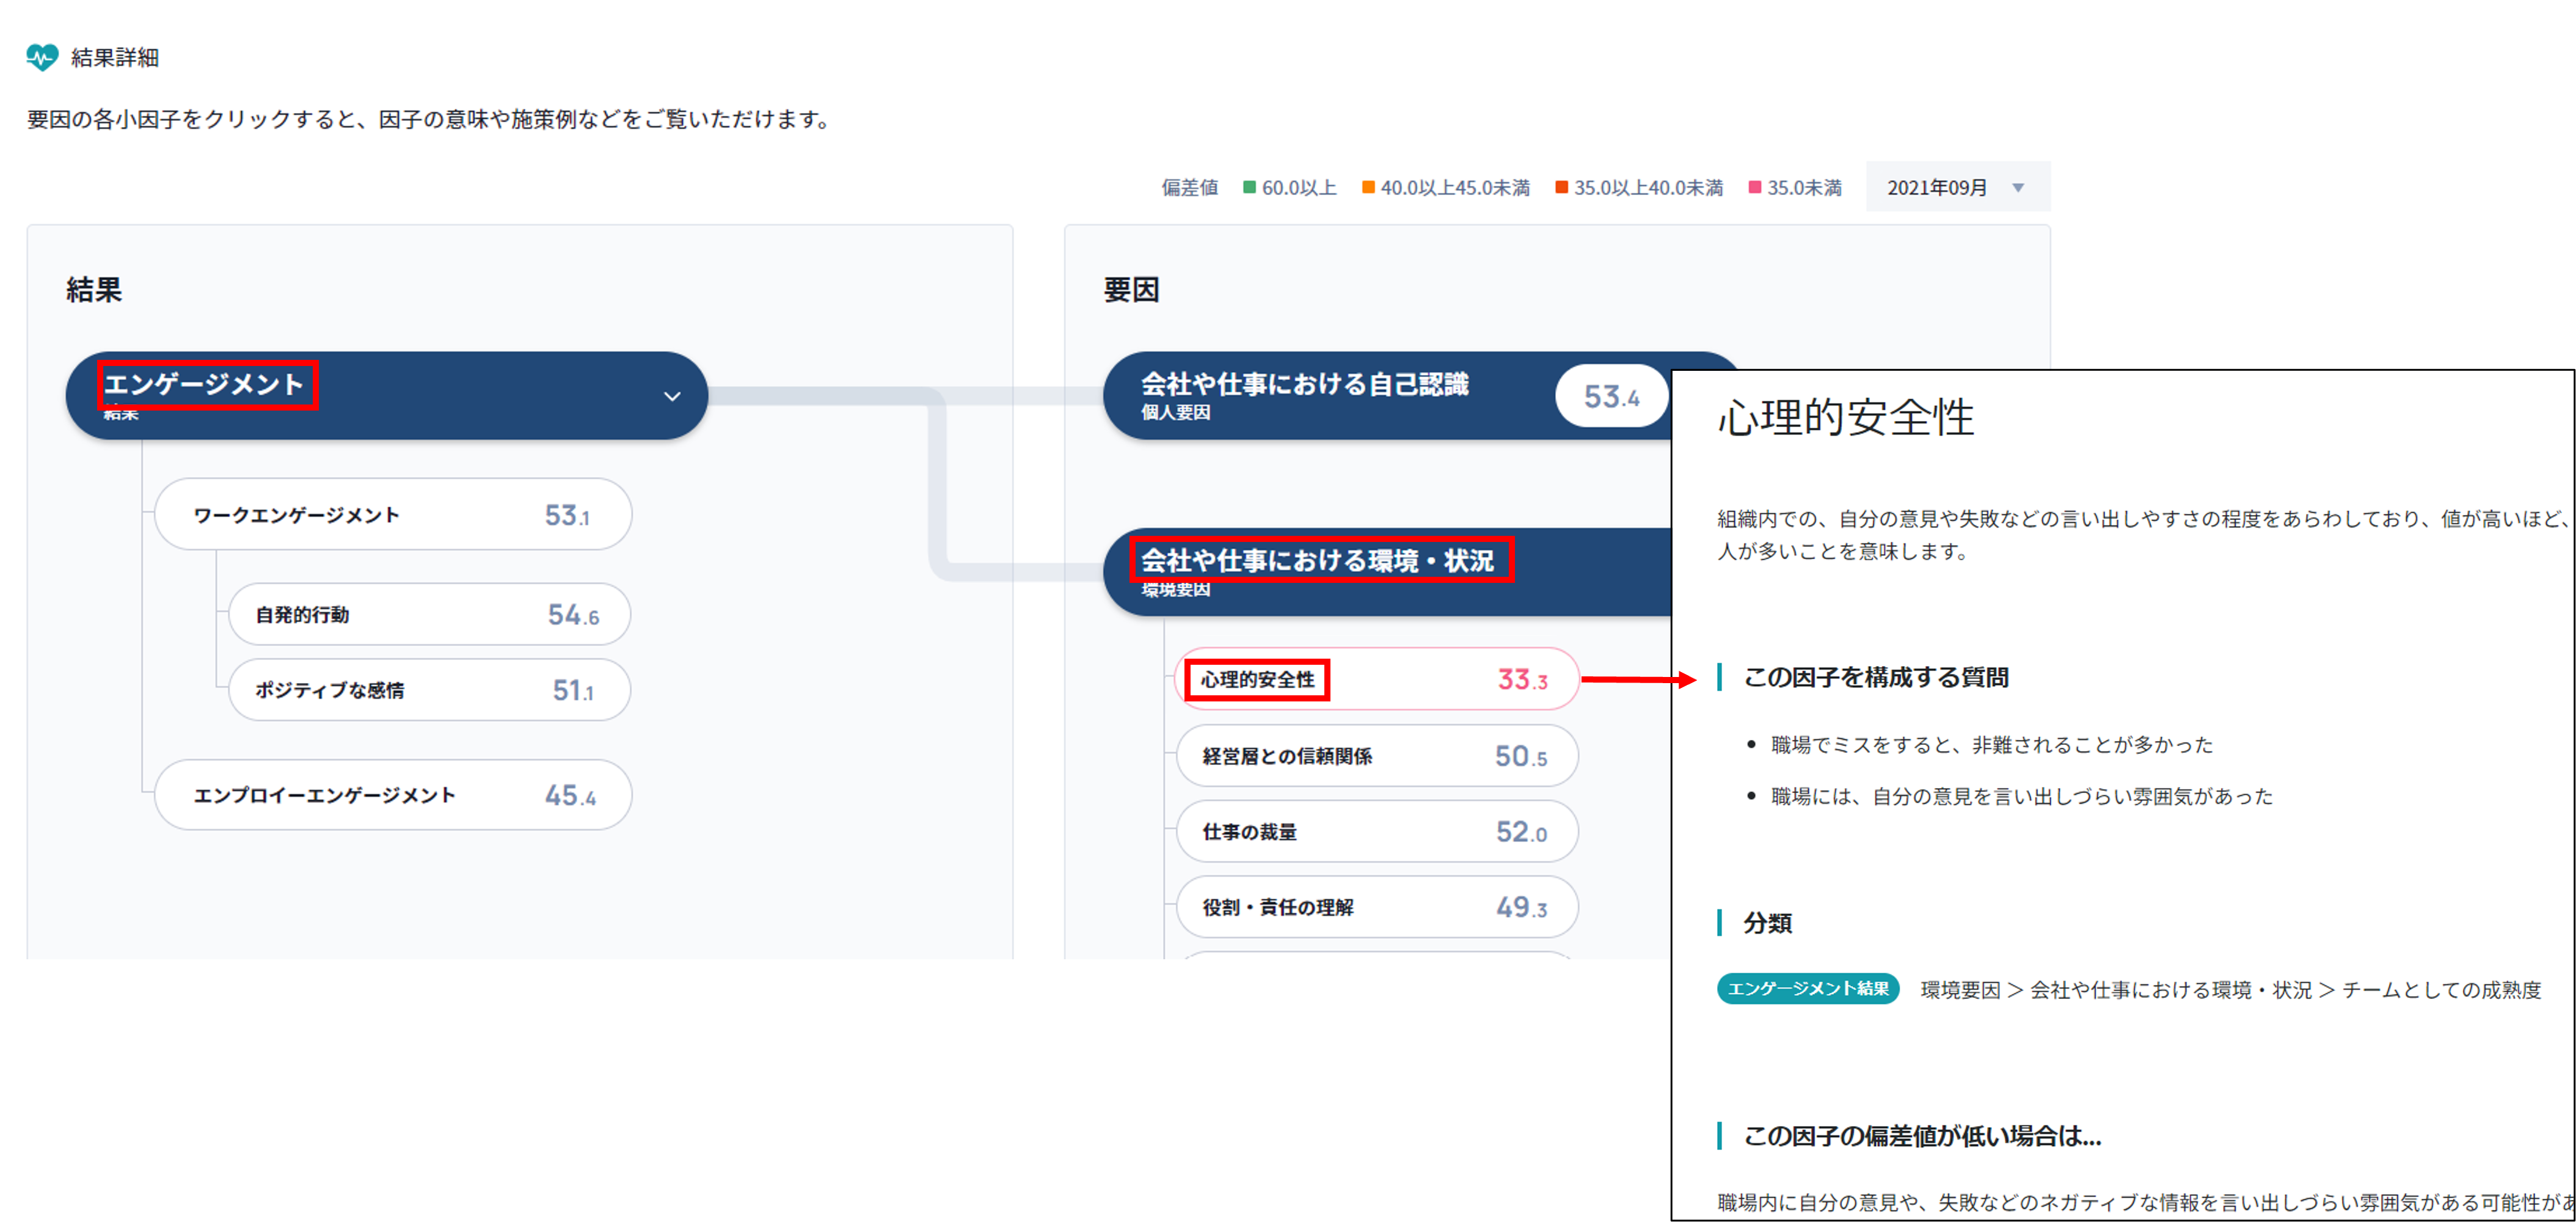
Task: Select the 仕事の裁量 factor row
Action: pos(1377,832)
